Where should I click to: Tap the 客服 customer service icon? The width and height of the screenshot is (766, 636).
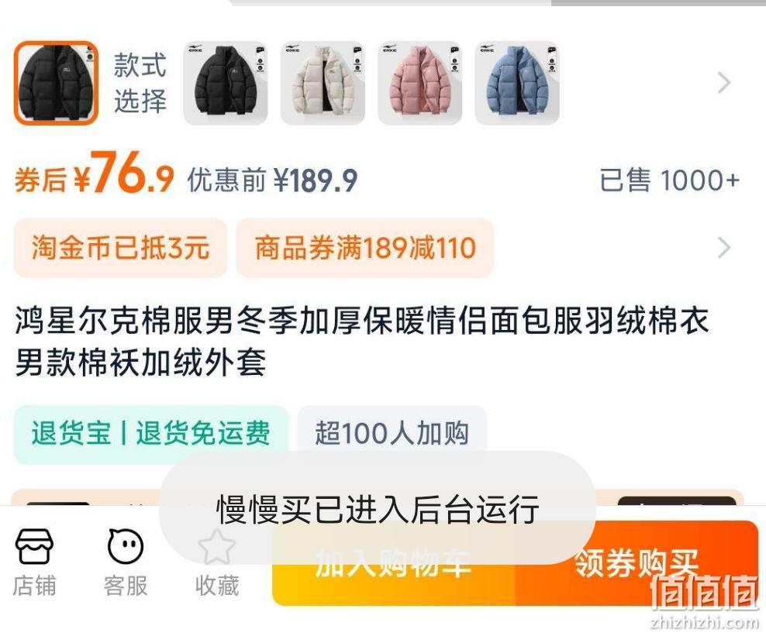click(126, 562)
